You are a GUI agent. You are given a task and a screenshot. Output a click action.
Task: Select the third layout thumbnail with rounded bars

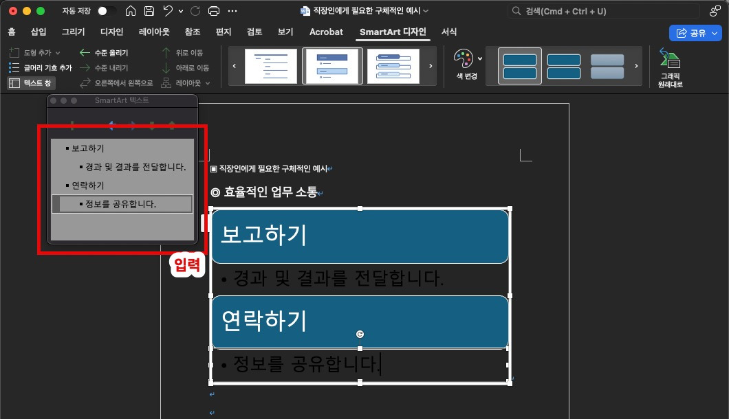(x=393, y=66)
